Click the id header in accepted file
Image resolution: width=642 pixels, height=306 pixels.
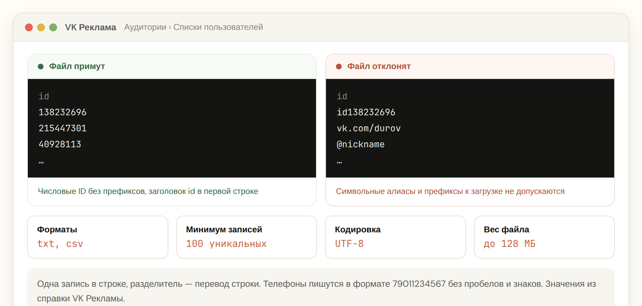point(44,96)
